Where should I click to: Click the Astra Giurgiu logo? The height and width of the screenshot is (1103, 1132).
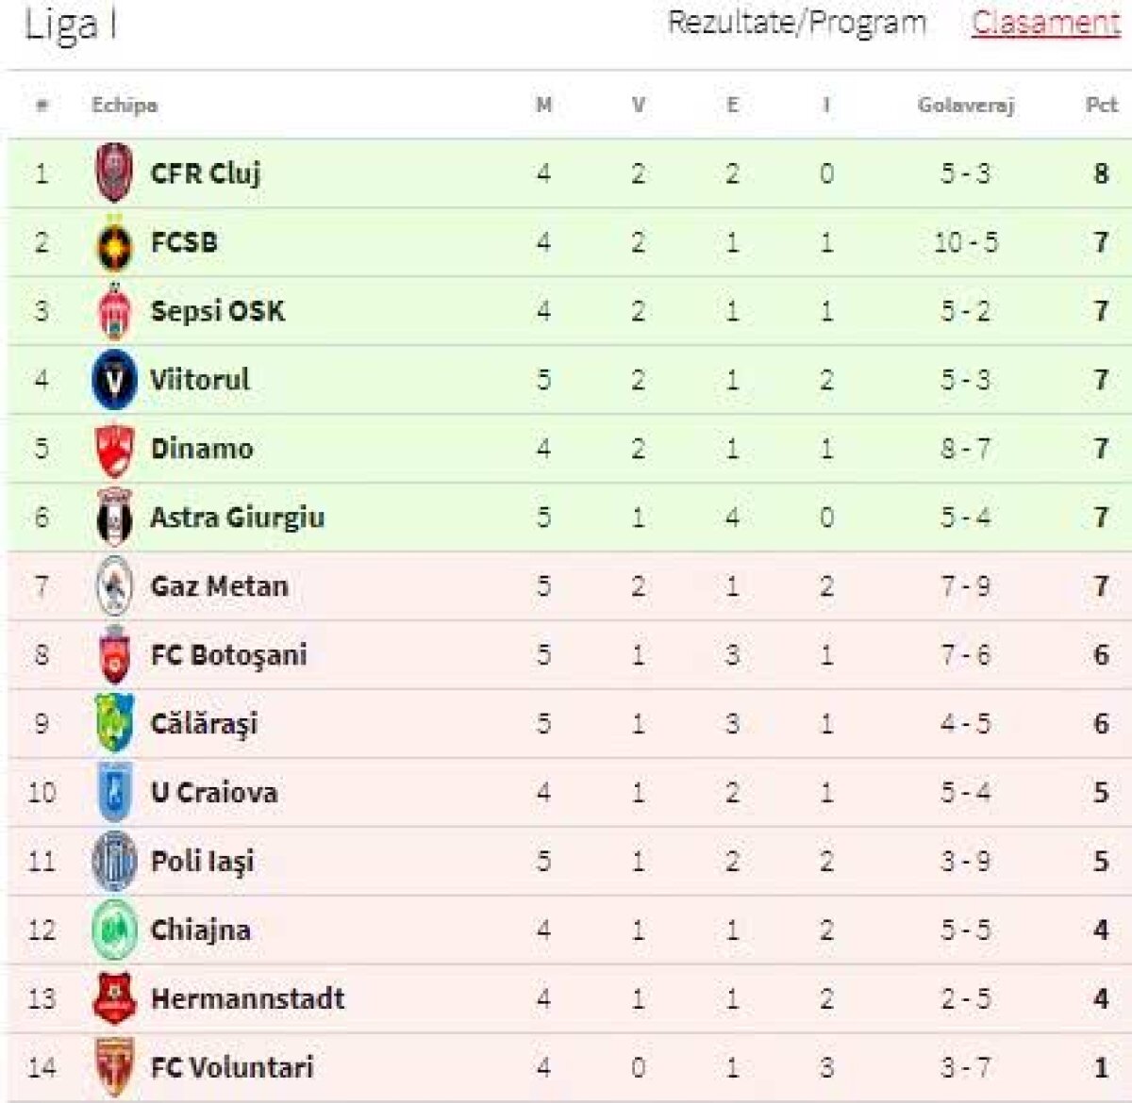(115, 517)
